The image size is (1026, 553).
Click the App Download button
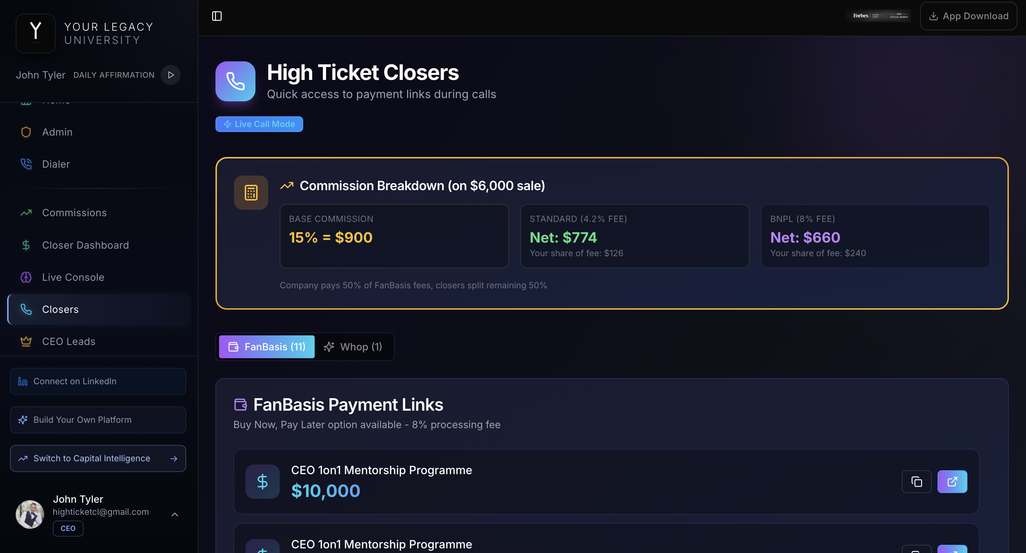click(968, 16)
